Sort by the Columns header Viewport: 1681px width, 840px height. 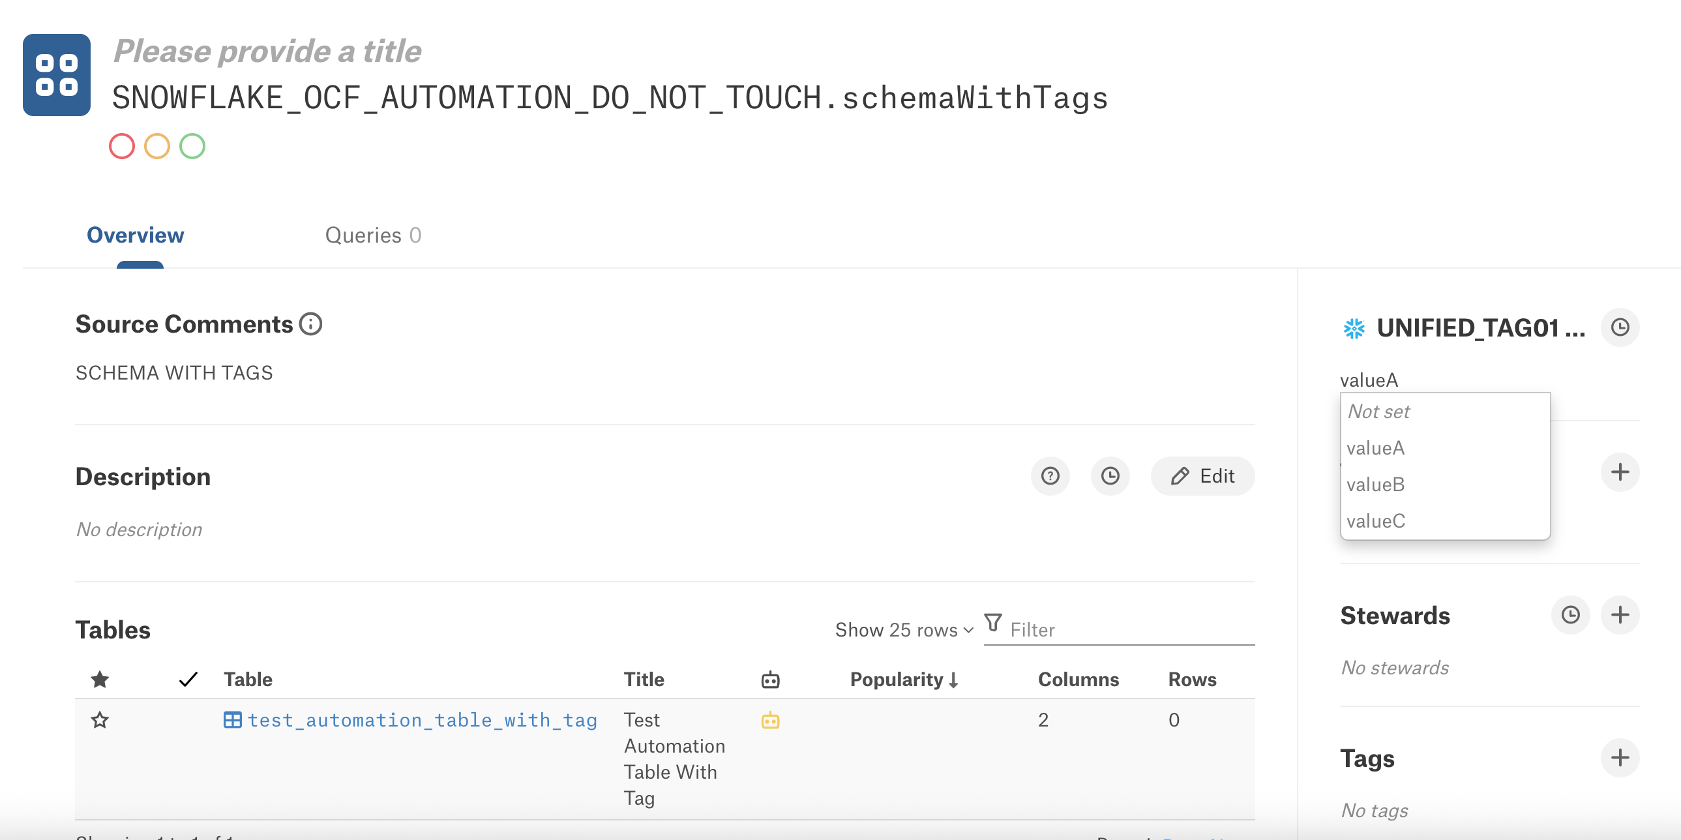(1078, 680)
